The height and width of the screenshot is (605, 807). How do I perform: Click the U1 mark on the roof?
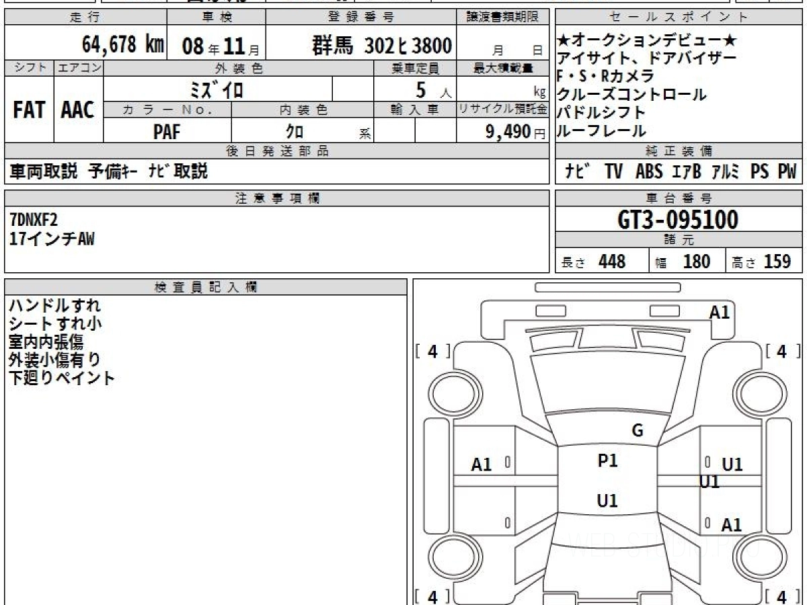[x=607, y=501]
